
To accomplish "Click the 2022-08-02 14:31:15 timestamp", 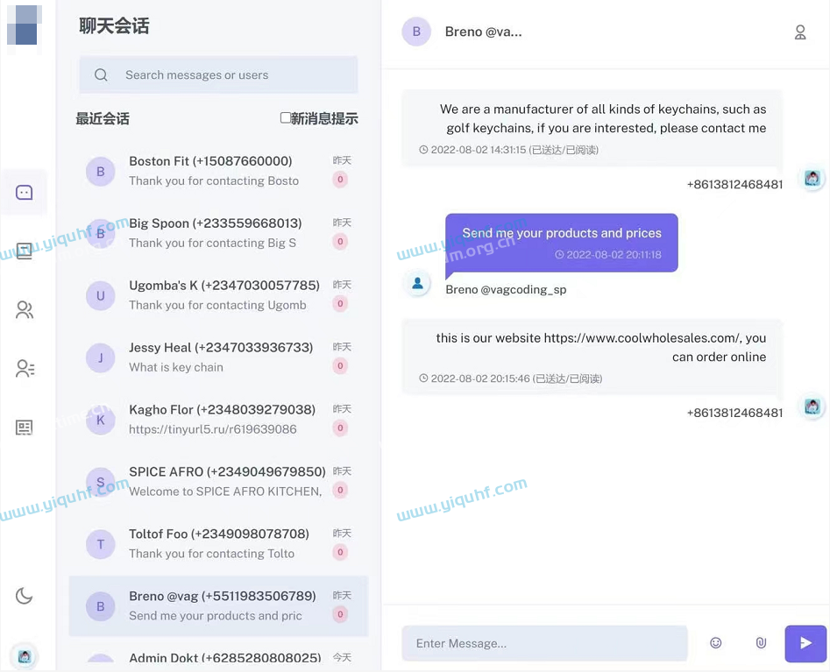I will point(478,150).
